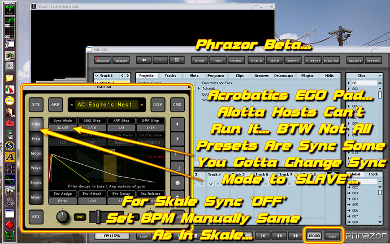Select the Freq page in EGO Pad
390x244 pixels.
click(x=36, y=139)
